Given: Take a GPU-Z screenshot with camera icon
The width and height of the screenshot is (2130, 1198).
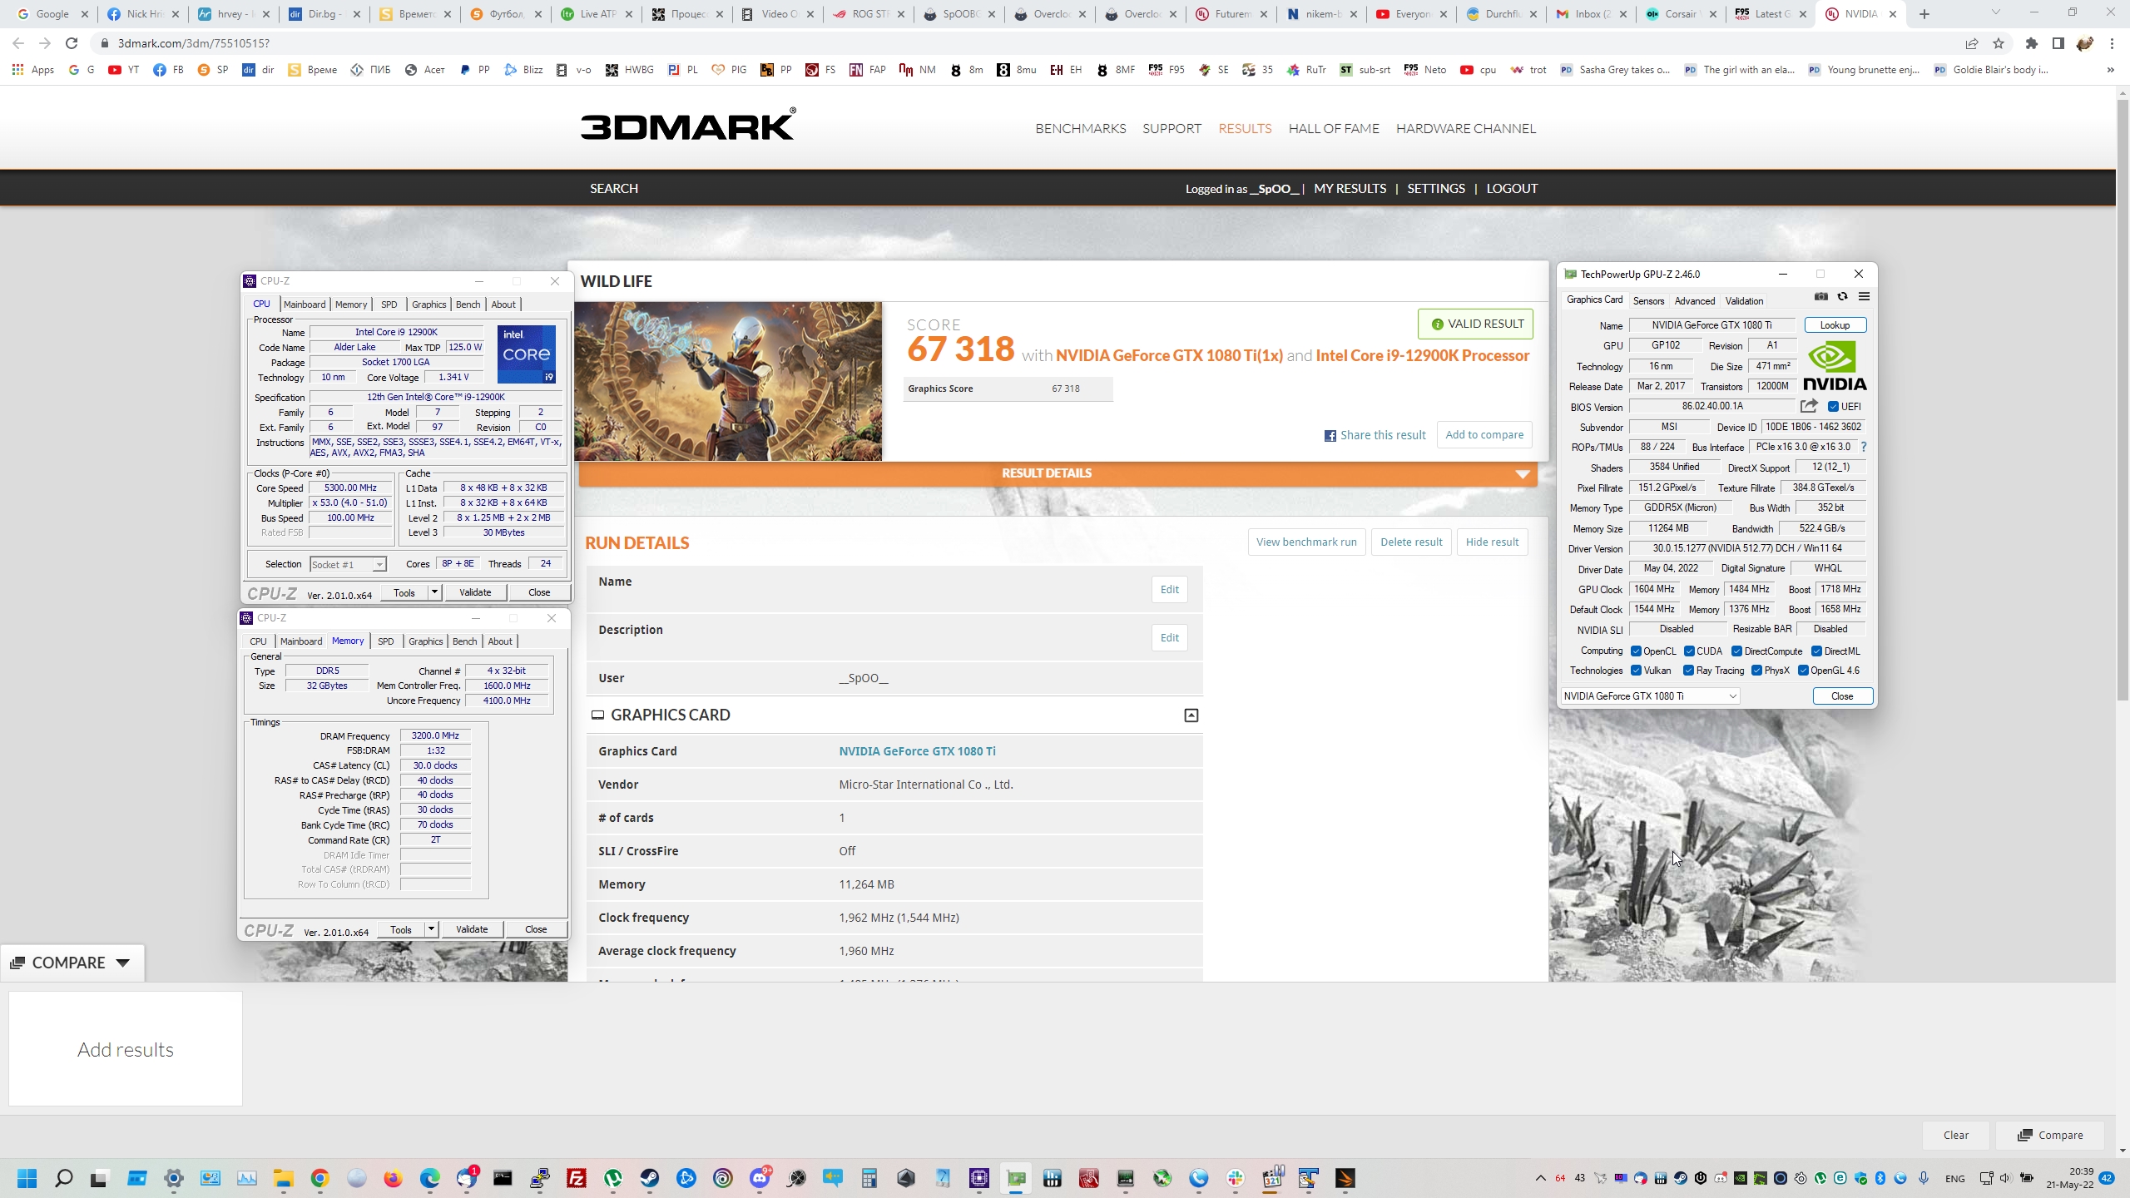Looking at the screenshot, I should [x=1821, y=297].
